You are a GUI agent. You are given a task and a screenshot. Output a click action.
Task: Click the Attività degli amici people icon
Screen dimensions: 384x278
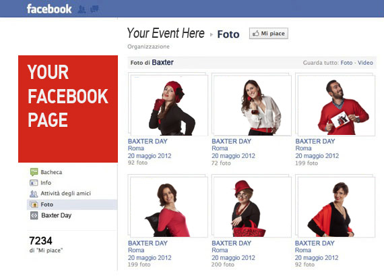[x=34, y=194]
